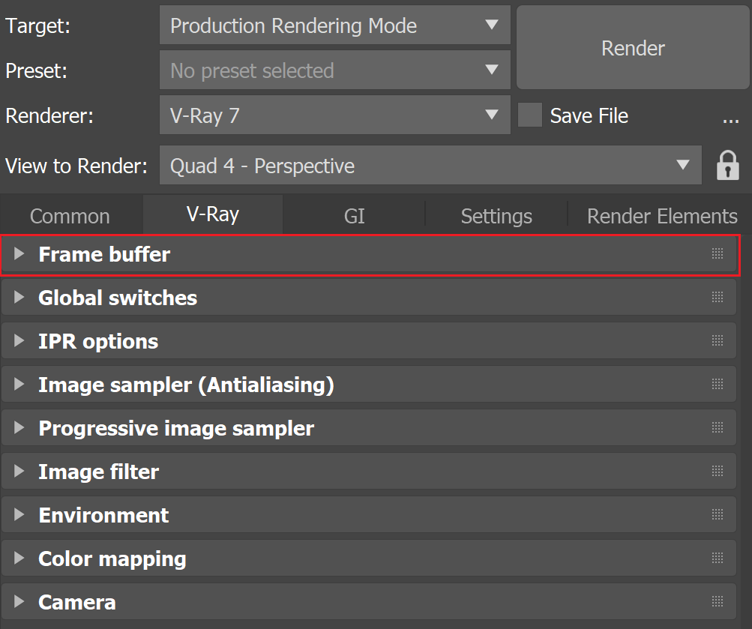Click the Environment rollout grip icon
The width and height of the screenshot is (752, 629).
pos(718,515)
